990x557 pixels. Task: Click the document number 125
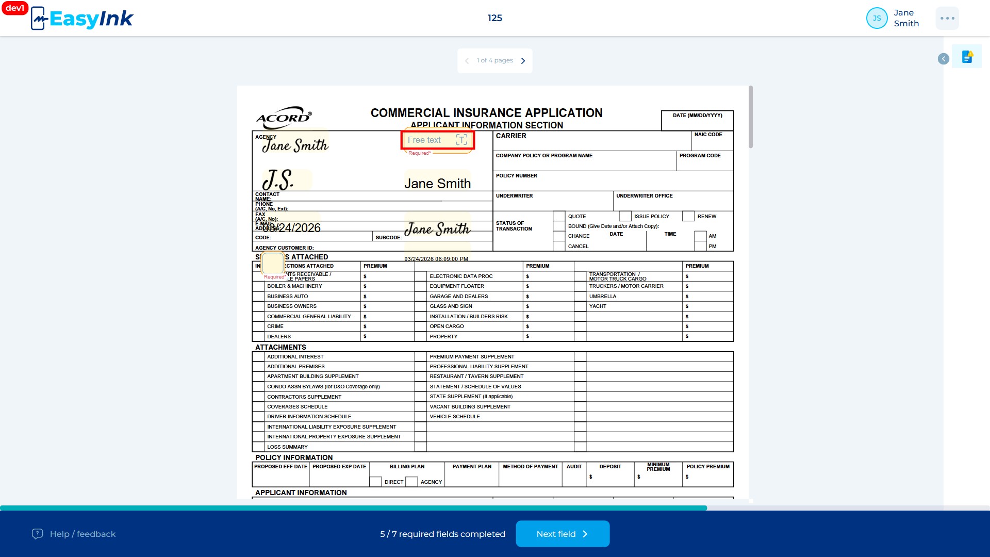coord(494,18)
